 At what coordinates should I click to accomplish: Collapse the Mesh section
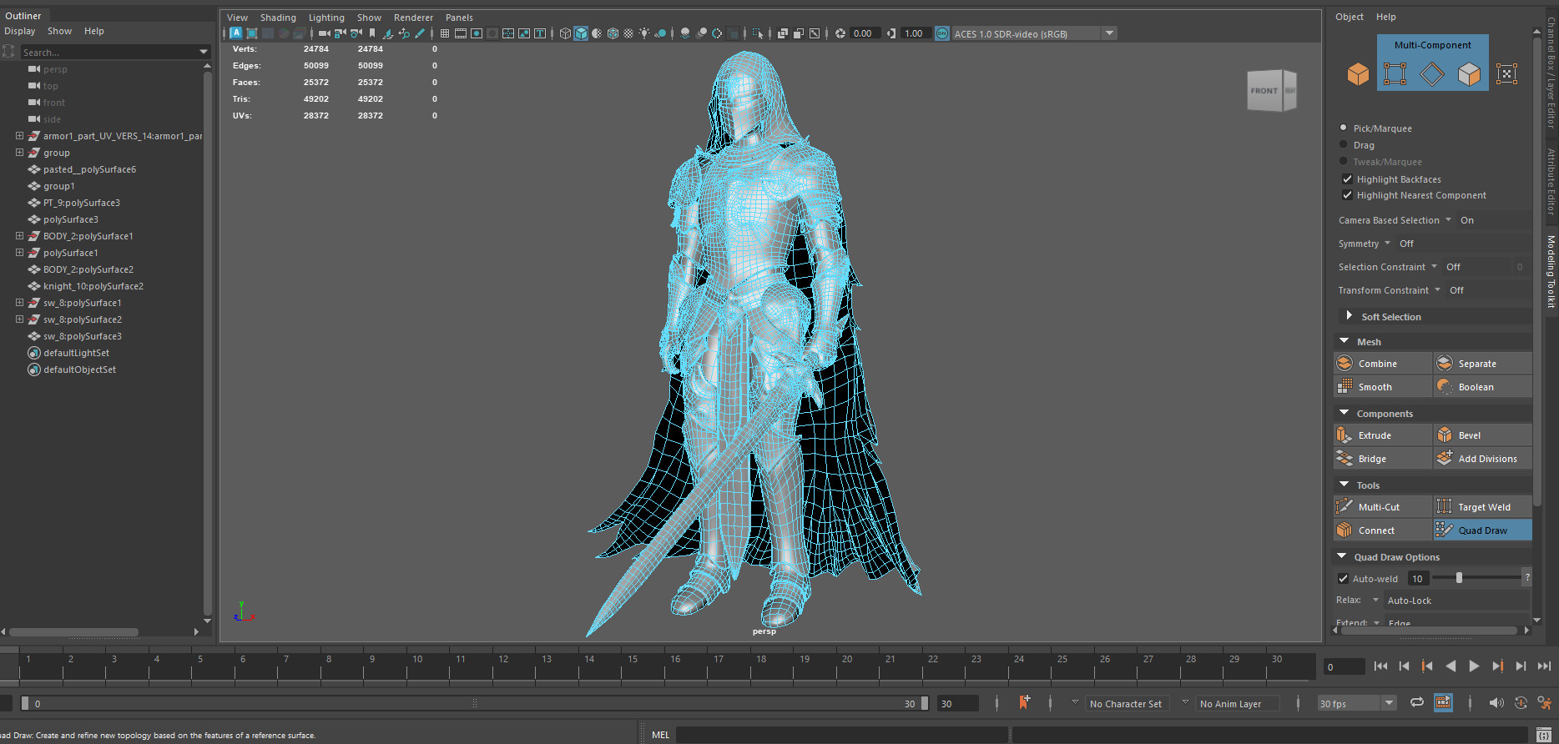1344,340
